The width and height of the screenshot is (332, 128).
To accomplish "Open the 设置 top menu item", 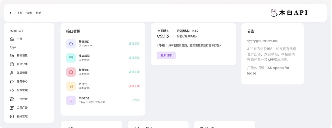I will pyautogui.click(x=29, y=13).
